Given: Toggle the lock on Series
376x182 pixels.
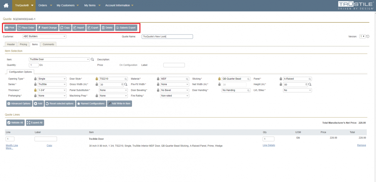Looking at the screenshot, I should [x=35, y=84].
